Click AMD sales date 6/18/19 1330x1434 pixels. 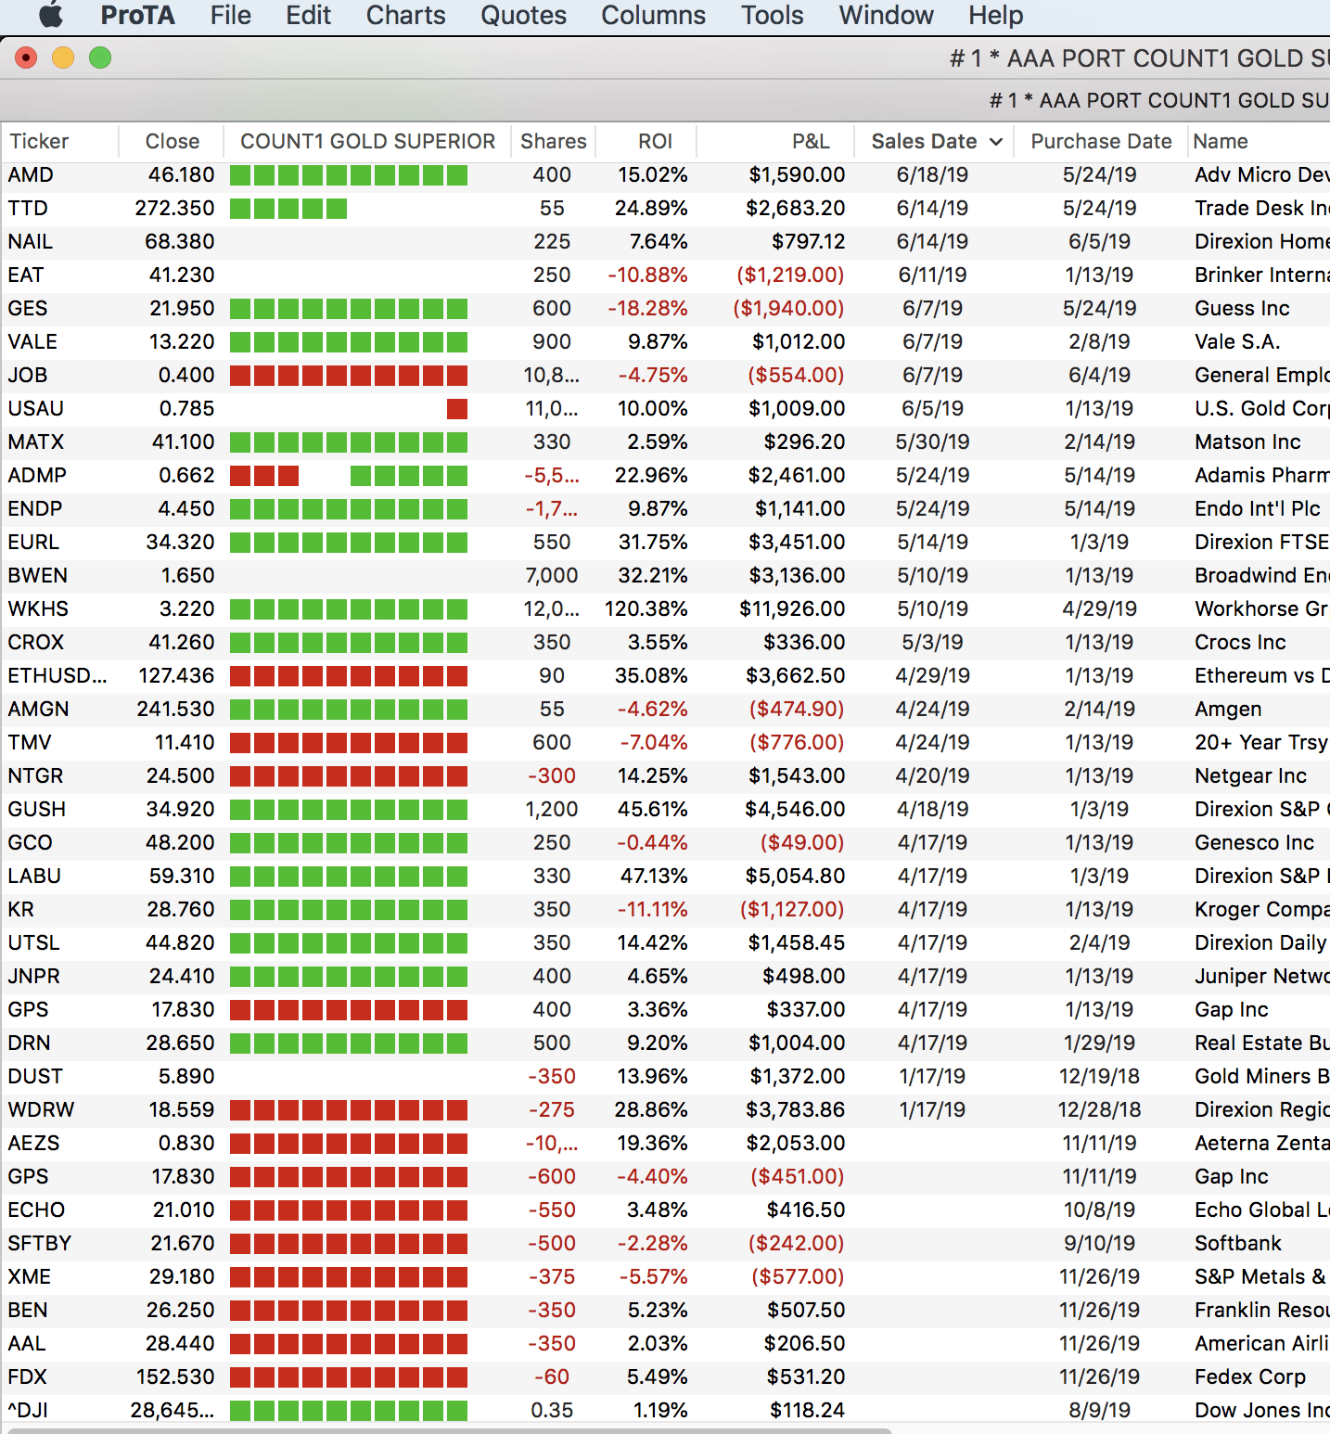tap(932, 174)
